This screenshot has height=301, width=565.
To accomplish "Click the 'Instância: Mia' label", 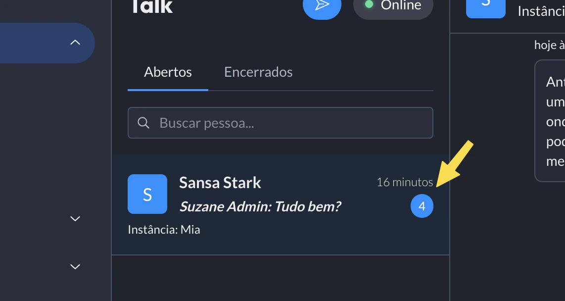I will tap(164, 229).
